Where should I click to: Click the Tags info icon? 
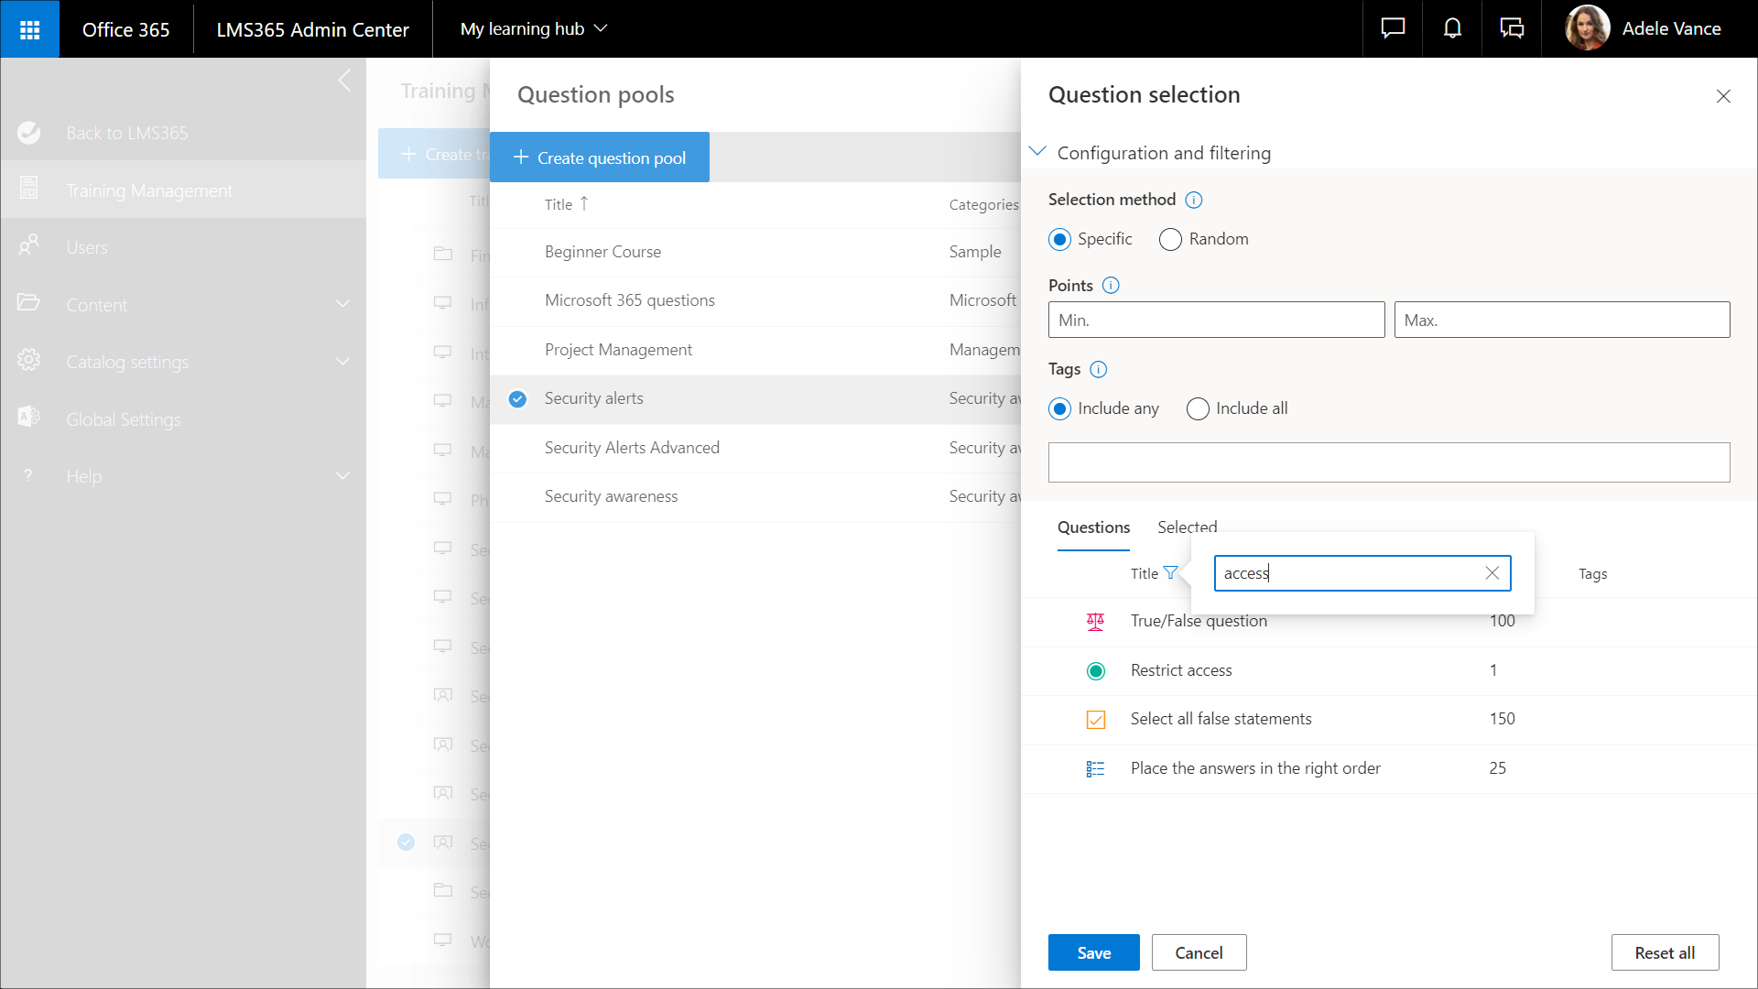pos(1099,369)
